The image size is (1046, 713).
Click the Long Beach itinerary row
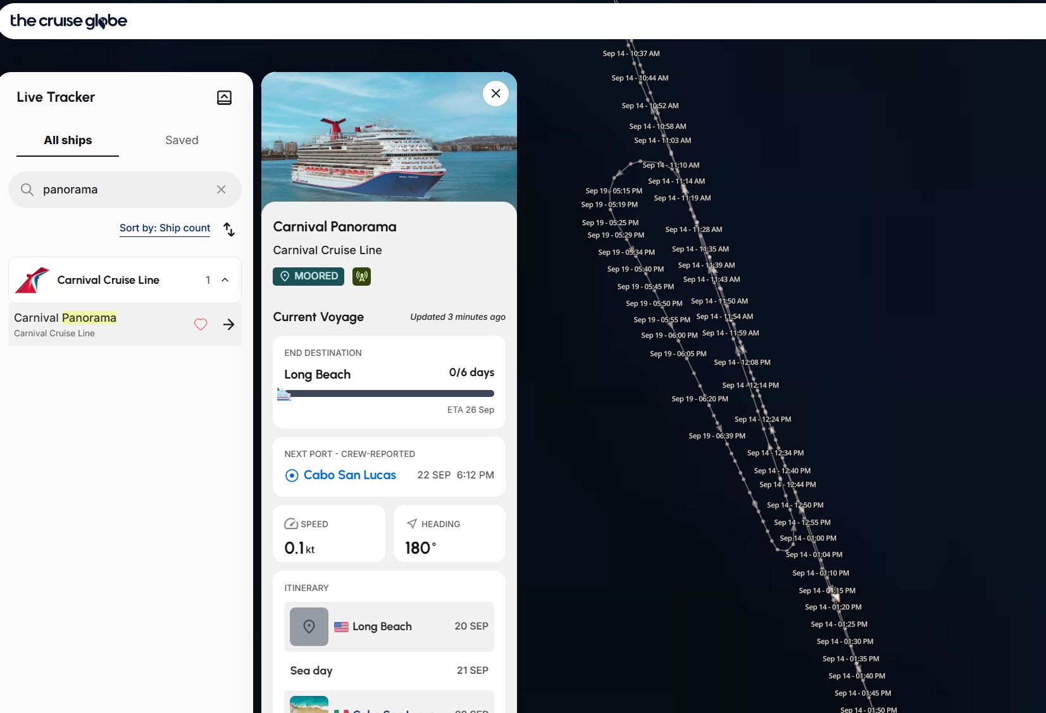click(389, 626)
